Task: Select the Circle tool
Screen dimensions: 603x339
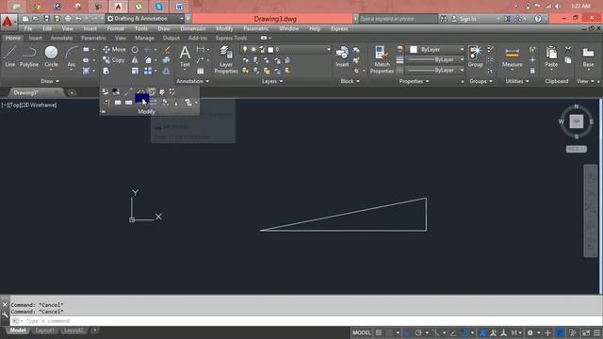Action: 51,56
